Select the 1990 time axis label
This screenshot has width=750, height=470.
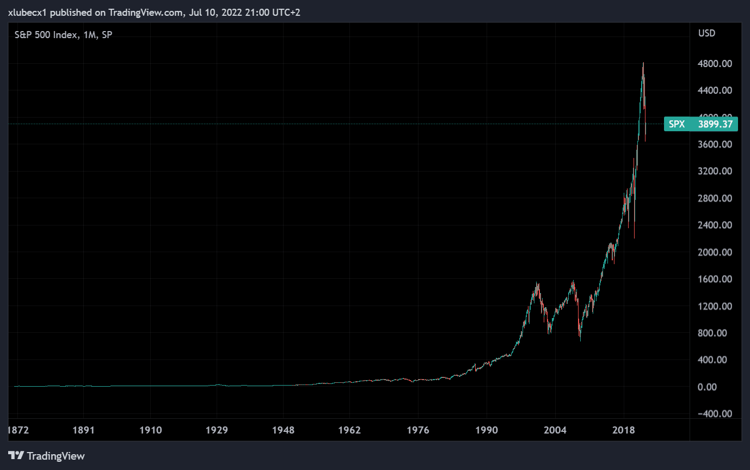(x=487, y=430)
